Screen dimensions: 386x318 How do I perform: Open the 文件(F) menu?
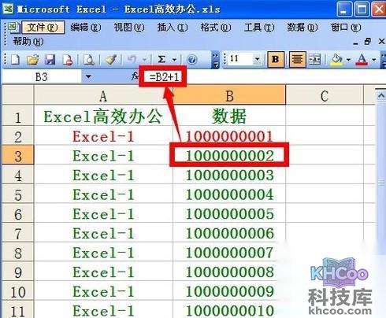[x=43, y=28]
